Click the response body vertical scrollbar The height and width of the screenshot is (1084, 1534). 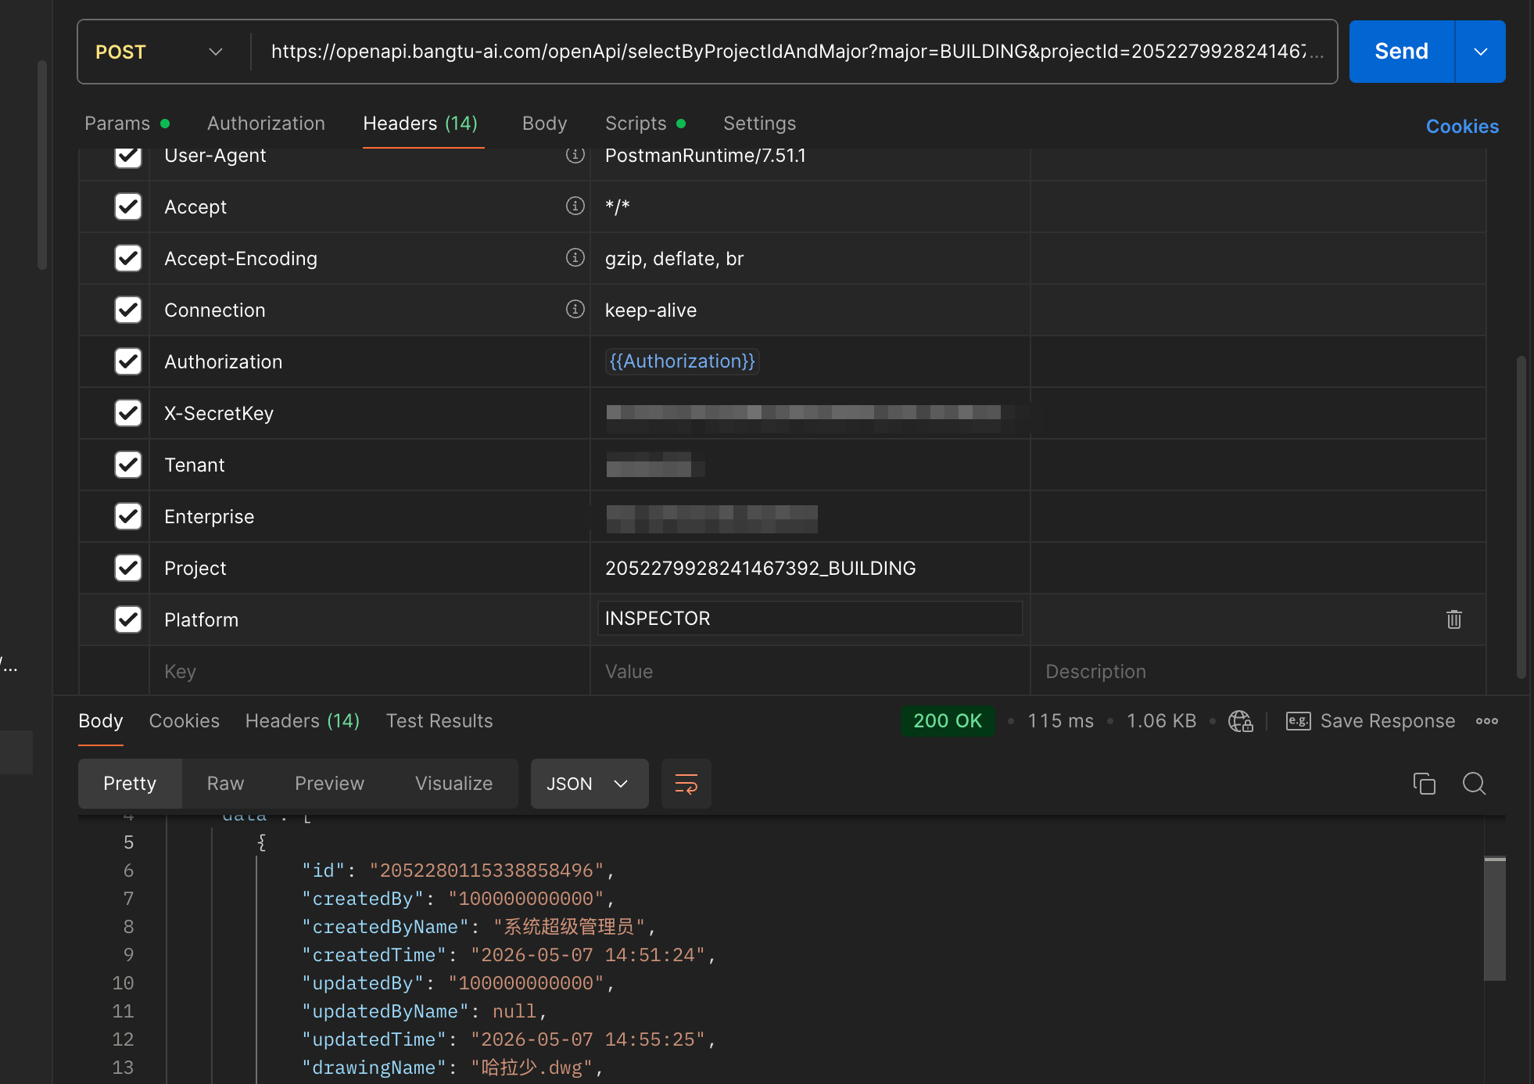(x=1495, y=918)
